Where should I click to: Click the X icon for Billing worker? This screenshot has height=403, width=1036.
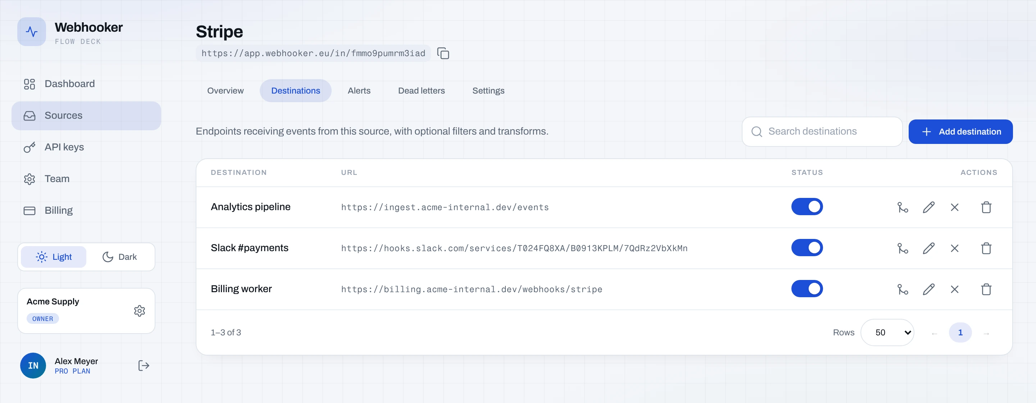click(954, 289)
